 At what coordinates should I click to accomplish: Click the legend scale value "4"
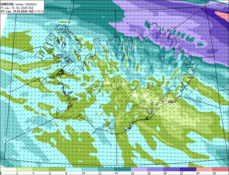tap(33, 173)
